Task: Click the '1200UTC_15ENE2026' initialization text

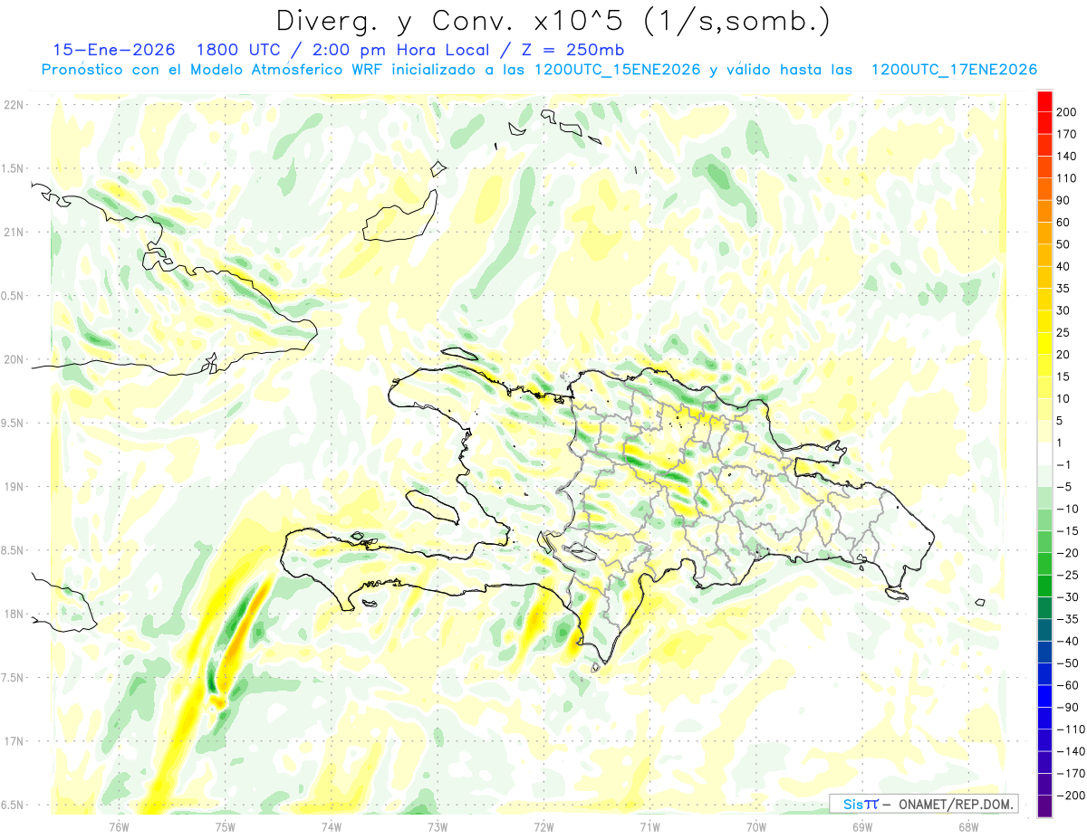Action: 617,70
